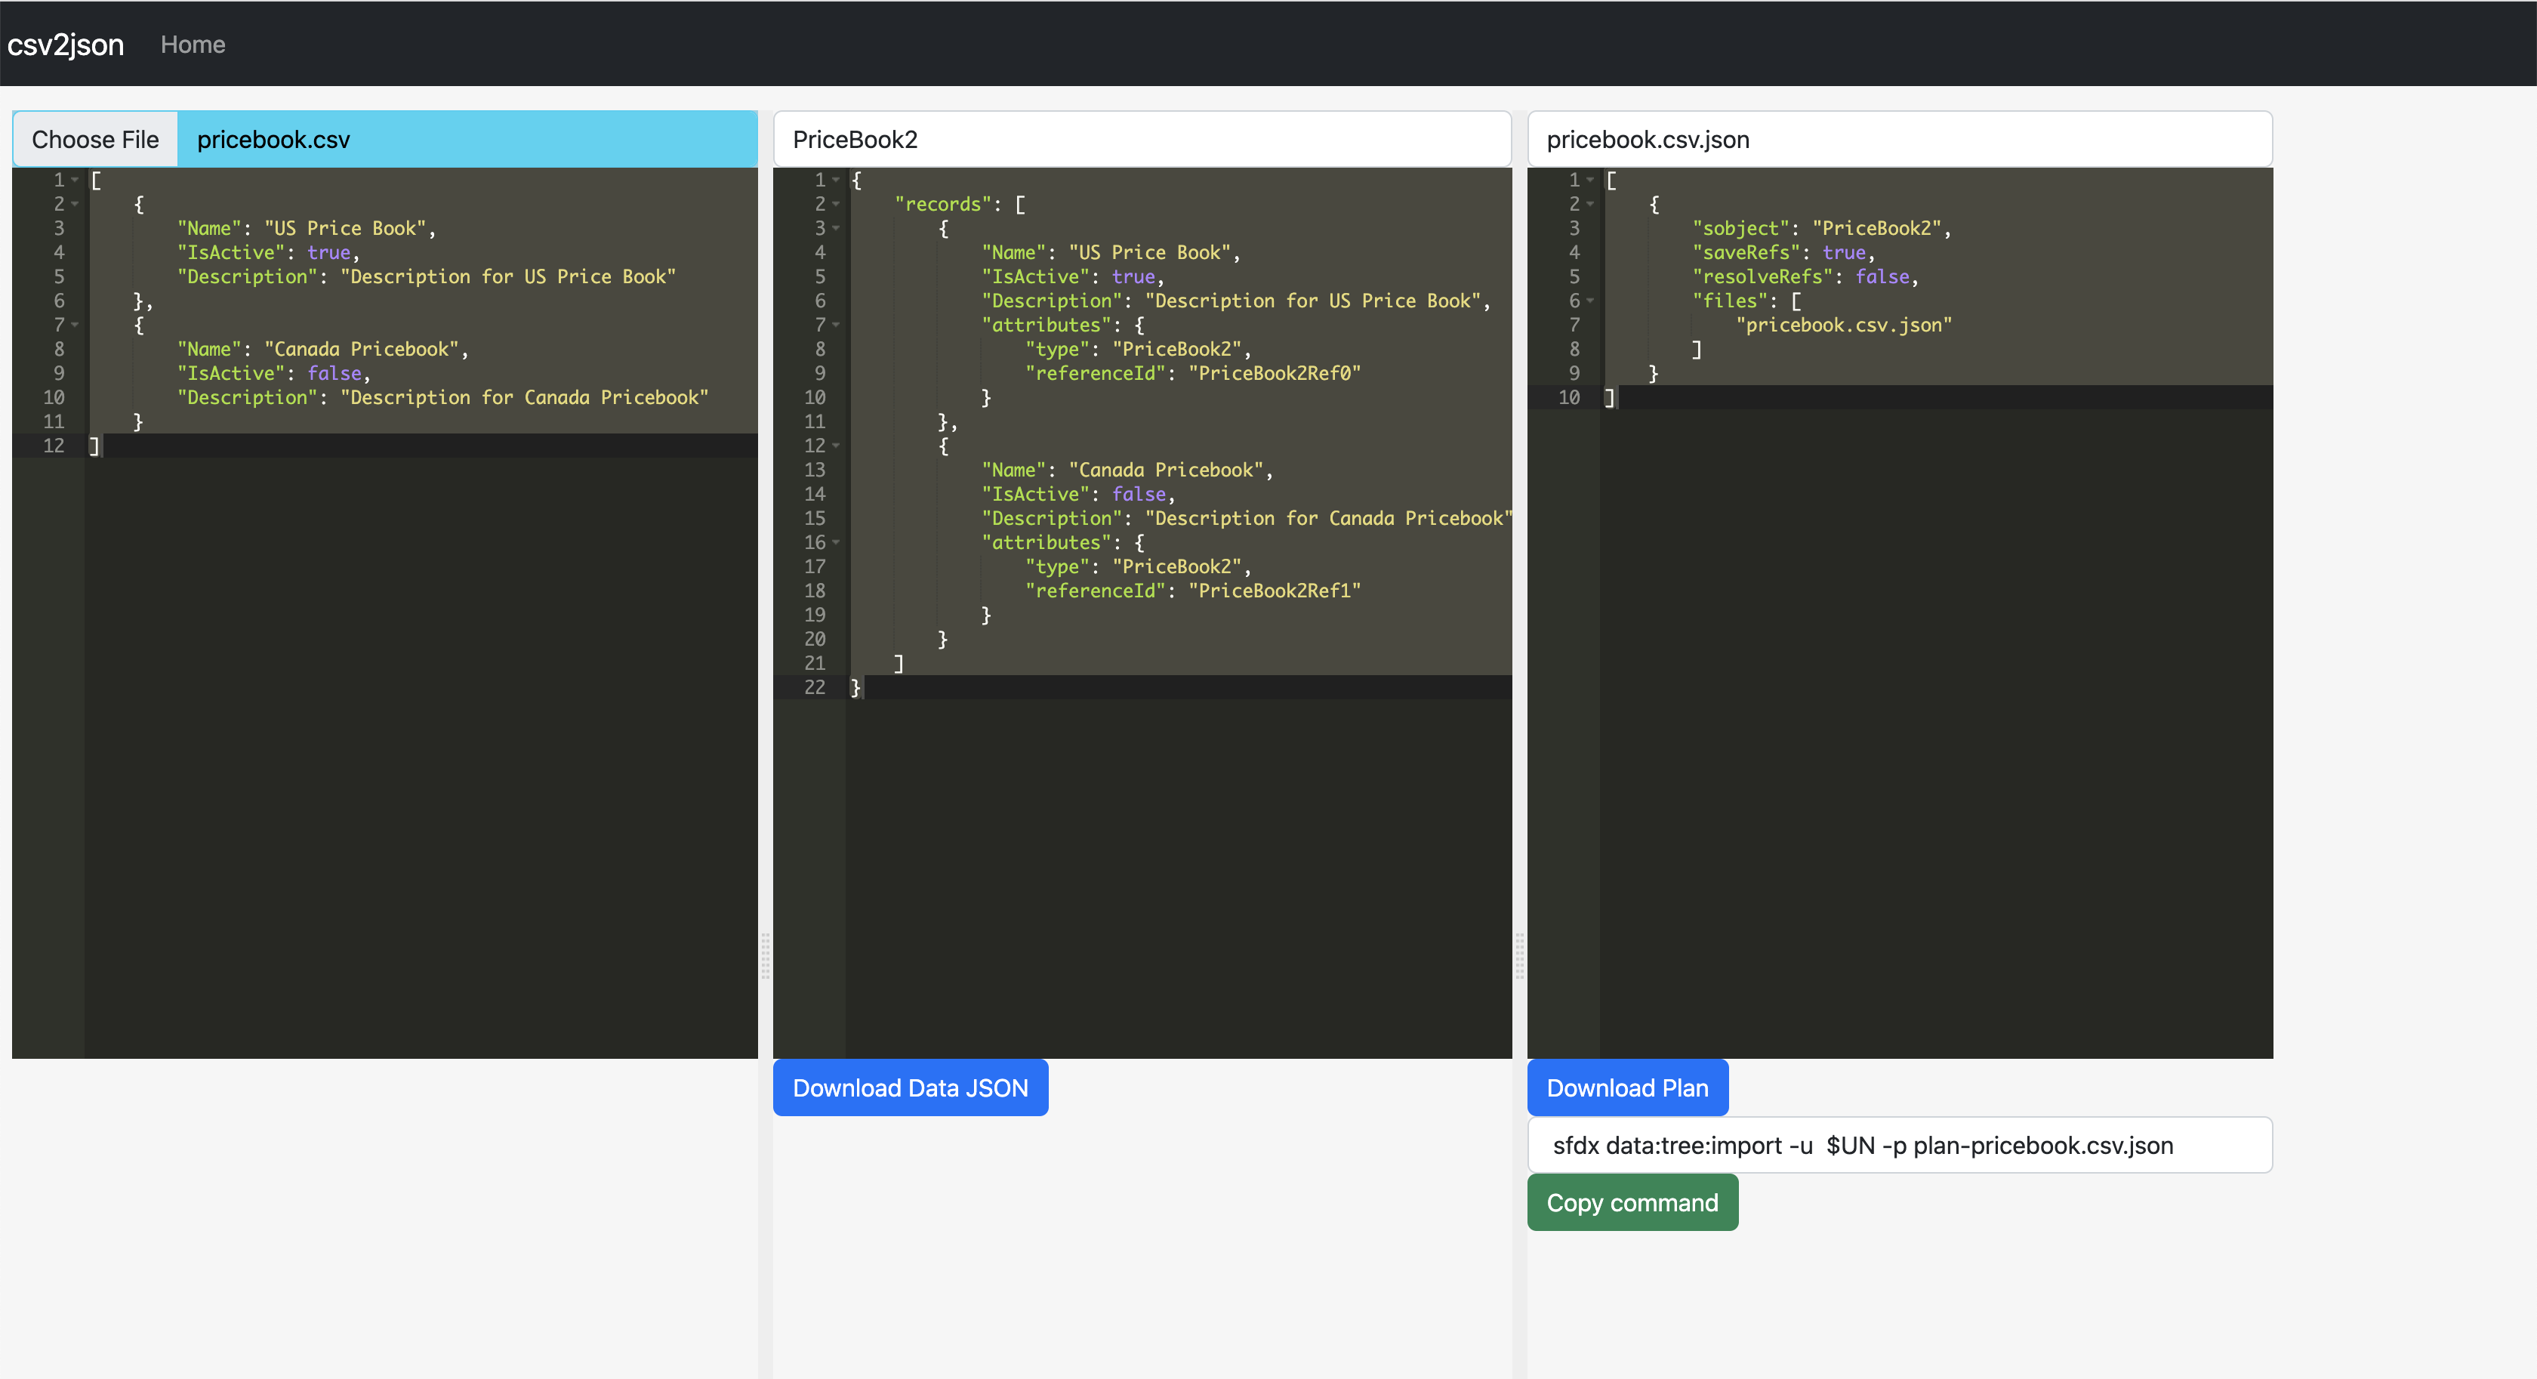Click "saveRefs": true line in plan editor
2537x1379 pixels.
point(1783,252)
